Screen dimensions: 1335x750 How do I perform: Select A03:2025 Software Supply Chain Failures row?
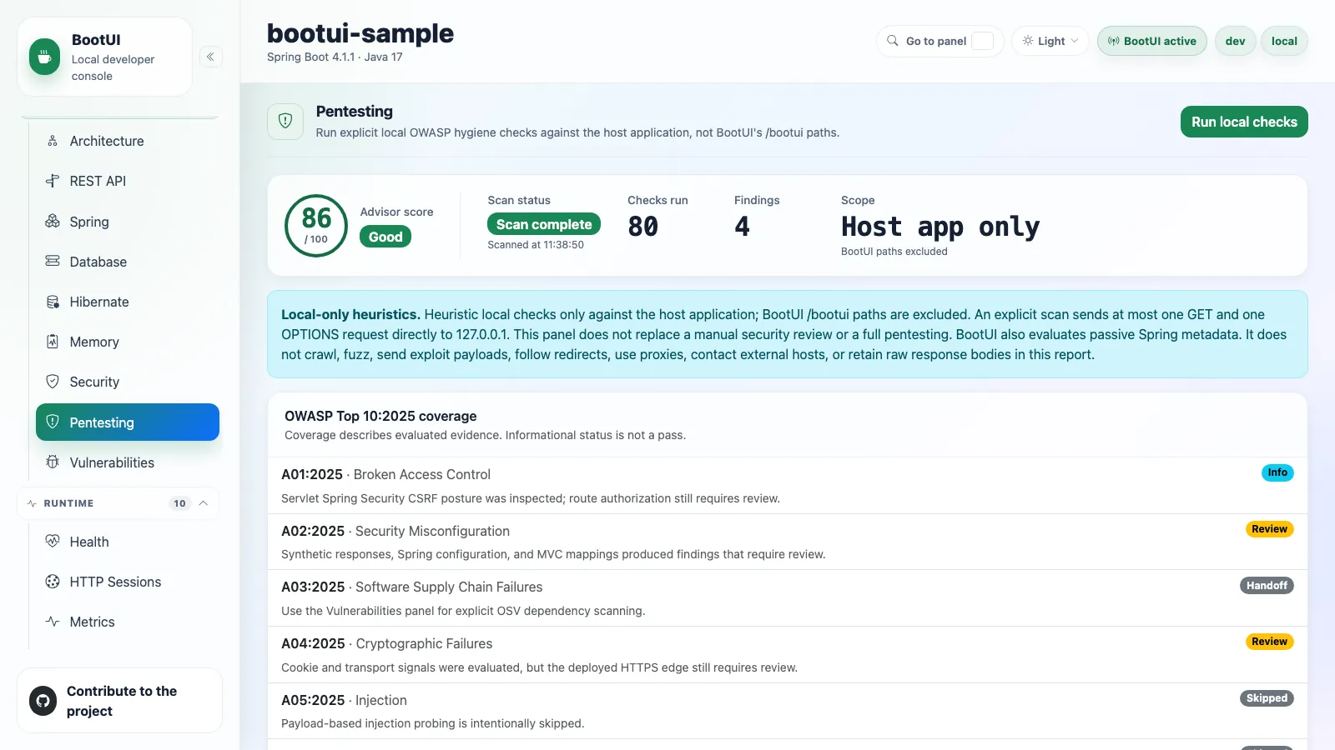tap(787, 598)
